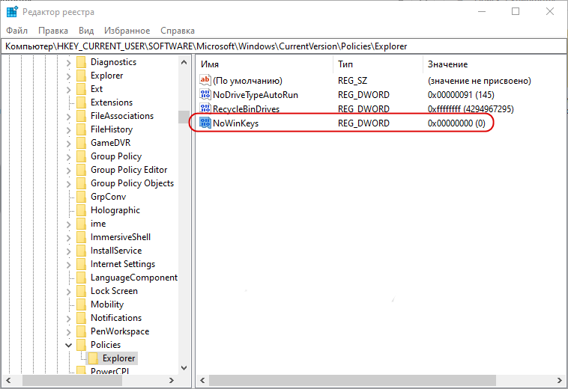The image size is (568, 389).
Task: Click the InstallService folder icon
Action: click(82, 251)
